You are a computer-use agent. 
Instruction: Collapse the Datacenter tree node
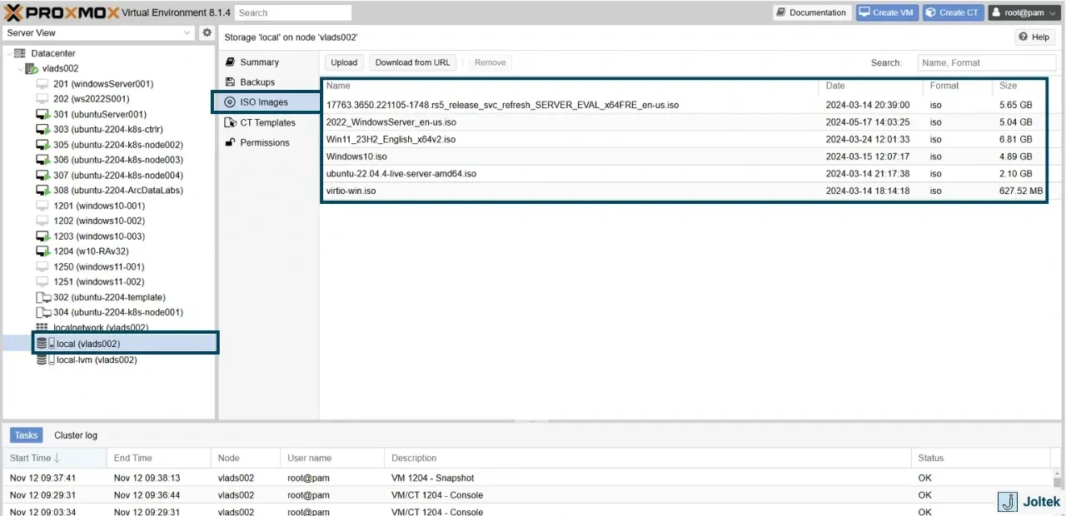9,53
